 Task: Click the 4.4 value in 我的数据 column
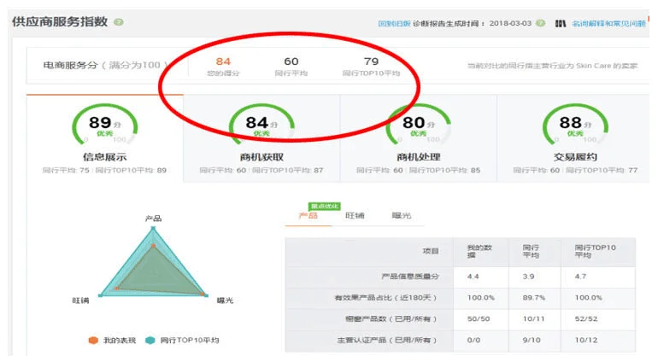[473, 277]
